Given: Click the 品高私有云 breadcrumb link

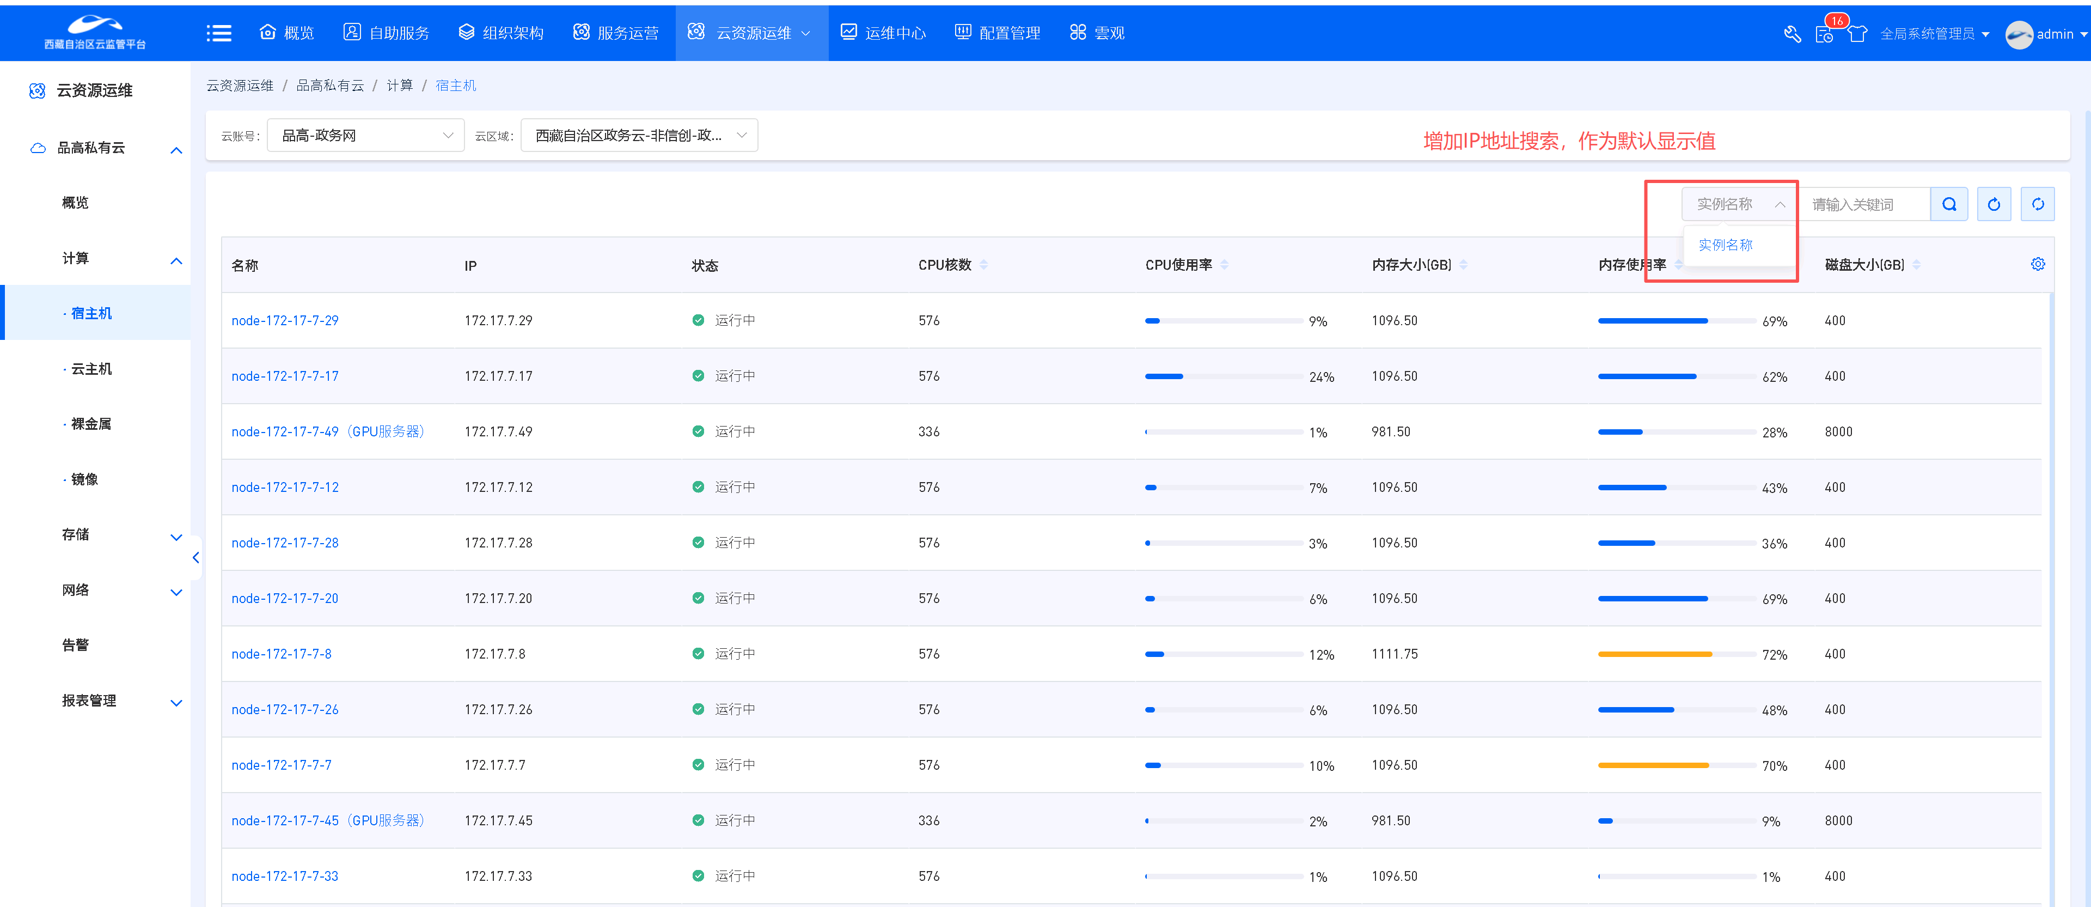Looking at the screenshot, I should click(329, 86).
